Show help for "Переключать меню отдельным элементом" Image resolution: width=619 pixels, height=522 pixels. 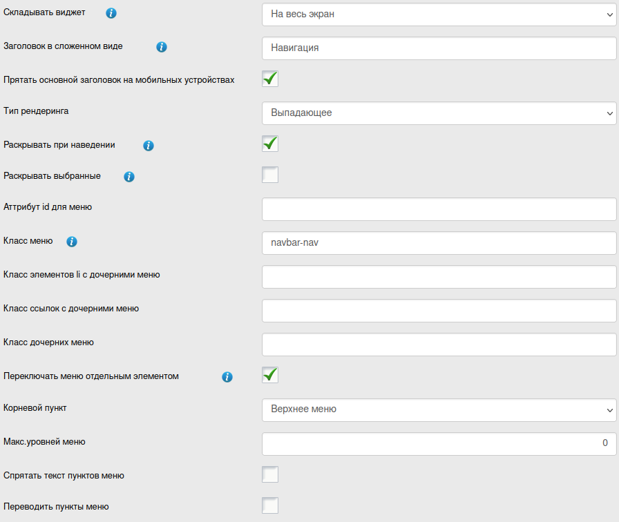point(227,377)
